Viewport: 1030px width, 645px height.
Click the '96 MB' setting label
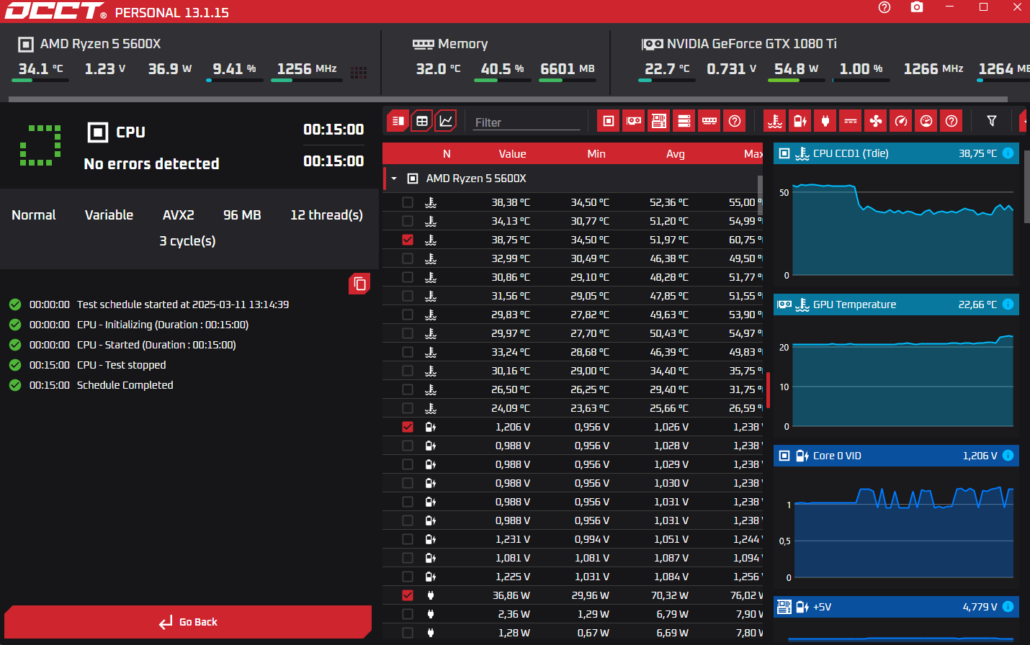coord(242,215)
